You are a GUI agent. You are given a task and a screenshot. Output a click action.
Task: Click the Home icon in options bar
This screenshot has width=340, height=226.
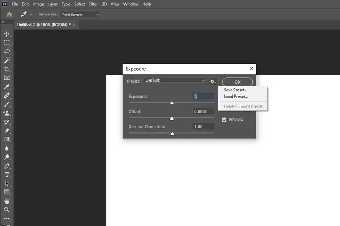tap(9, 14)
